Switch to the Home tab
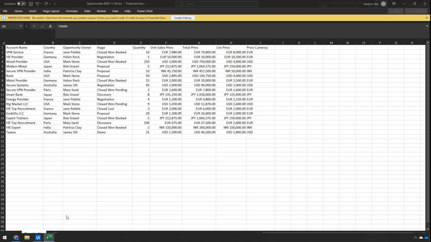This screenshot has width=431, height=242. [19, 11]
